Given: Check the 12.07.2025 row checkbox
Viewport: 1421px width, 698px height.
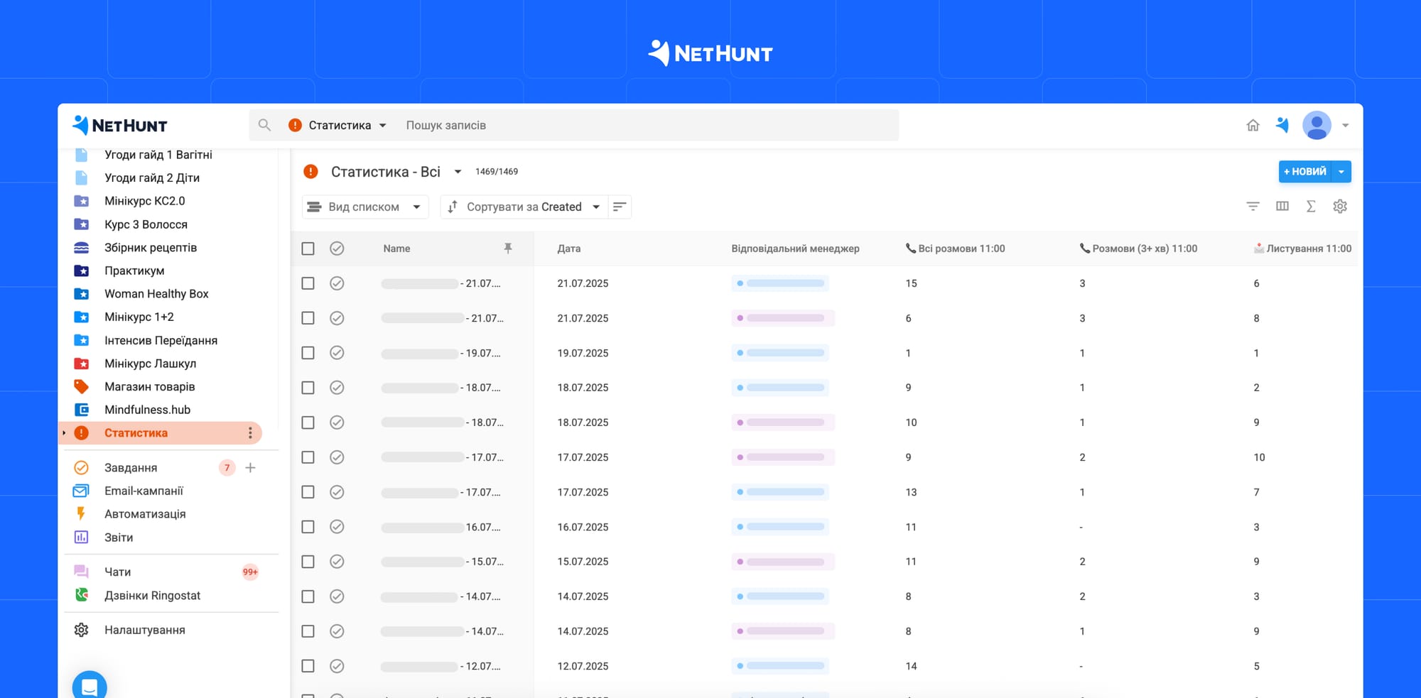Looking at the screenshot, I should [308, 666].
